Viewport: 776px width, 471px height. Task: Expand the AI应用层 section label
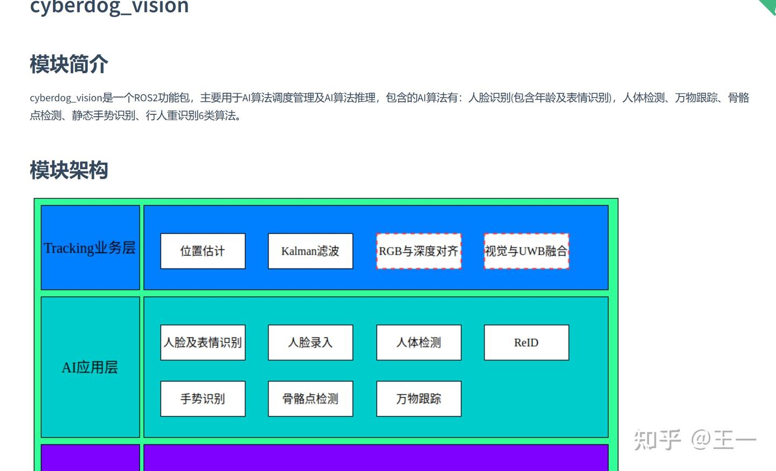point(90,368)
